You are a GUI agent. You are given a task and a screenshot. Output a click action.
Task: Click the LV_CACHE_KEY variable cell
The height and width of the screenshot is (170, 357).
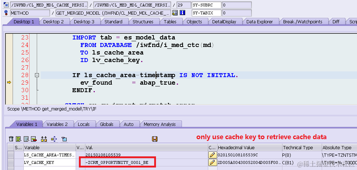[x=49, y=162]
